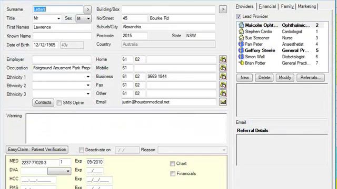Screen dimensions: 337x189
Task: Click the phone dial icon beside Fax number
Action: coord(223,85)
